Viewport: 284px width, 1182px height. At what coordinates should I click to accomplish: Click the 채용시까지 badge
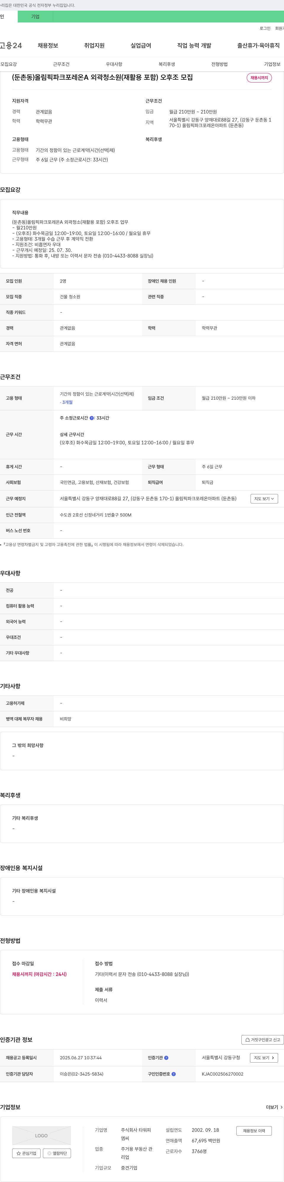259,78
